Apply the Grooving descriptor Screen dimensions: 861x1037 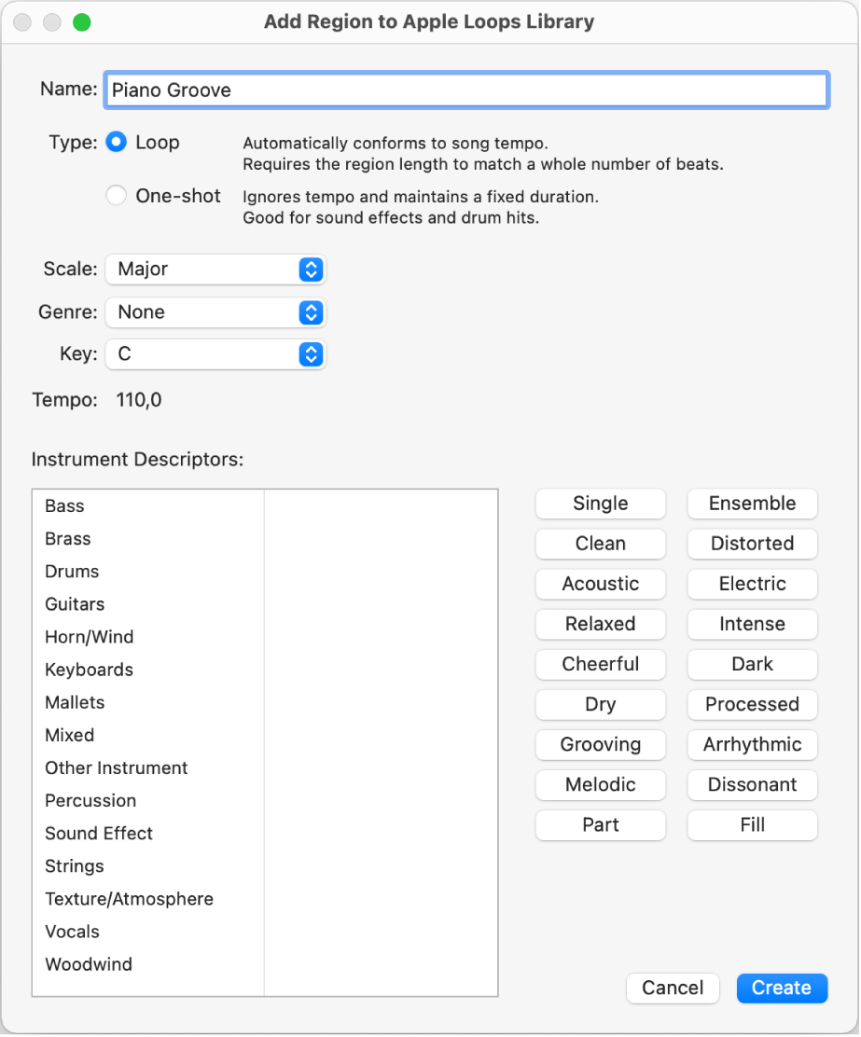(600, 744)
